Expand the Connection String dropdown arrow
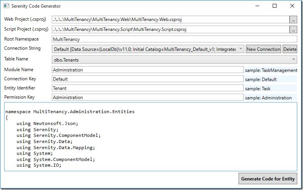The image size is (303, 190). click(x=240, y=49)
